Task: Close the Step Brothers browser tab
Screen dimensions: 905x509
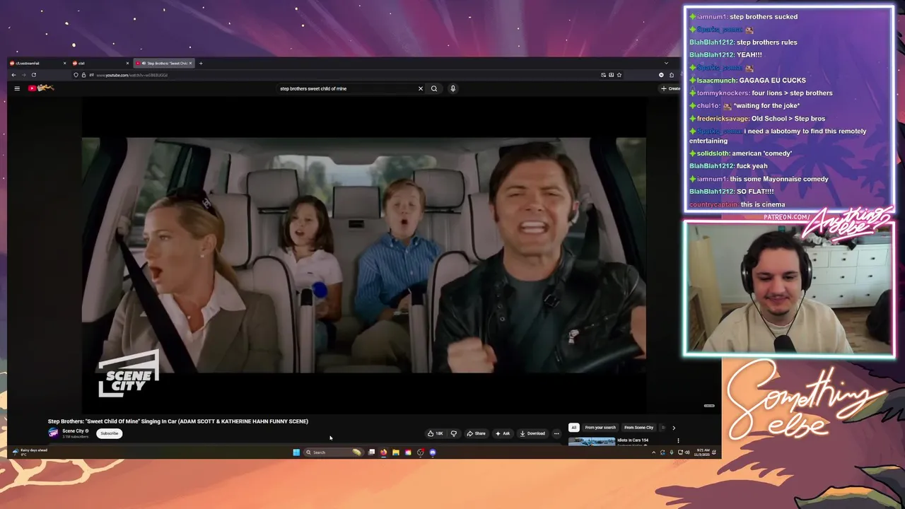Action: pos(190,63)
